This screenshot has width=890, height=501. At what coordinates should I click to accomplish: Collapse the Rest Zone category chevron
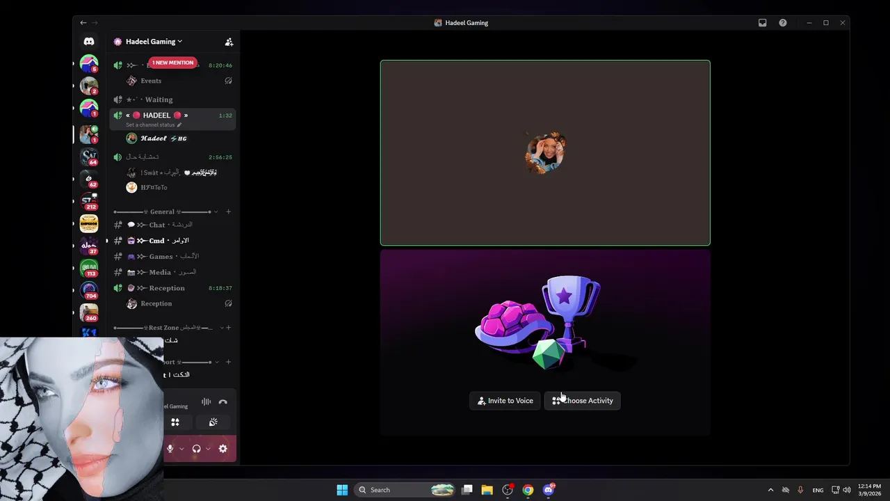tap(222, 328)
